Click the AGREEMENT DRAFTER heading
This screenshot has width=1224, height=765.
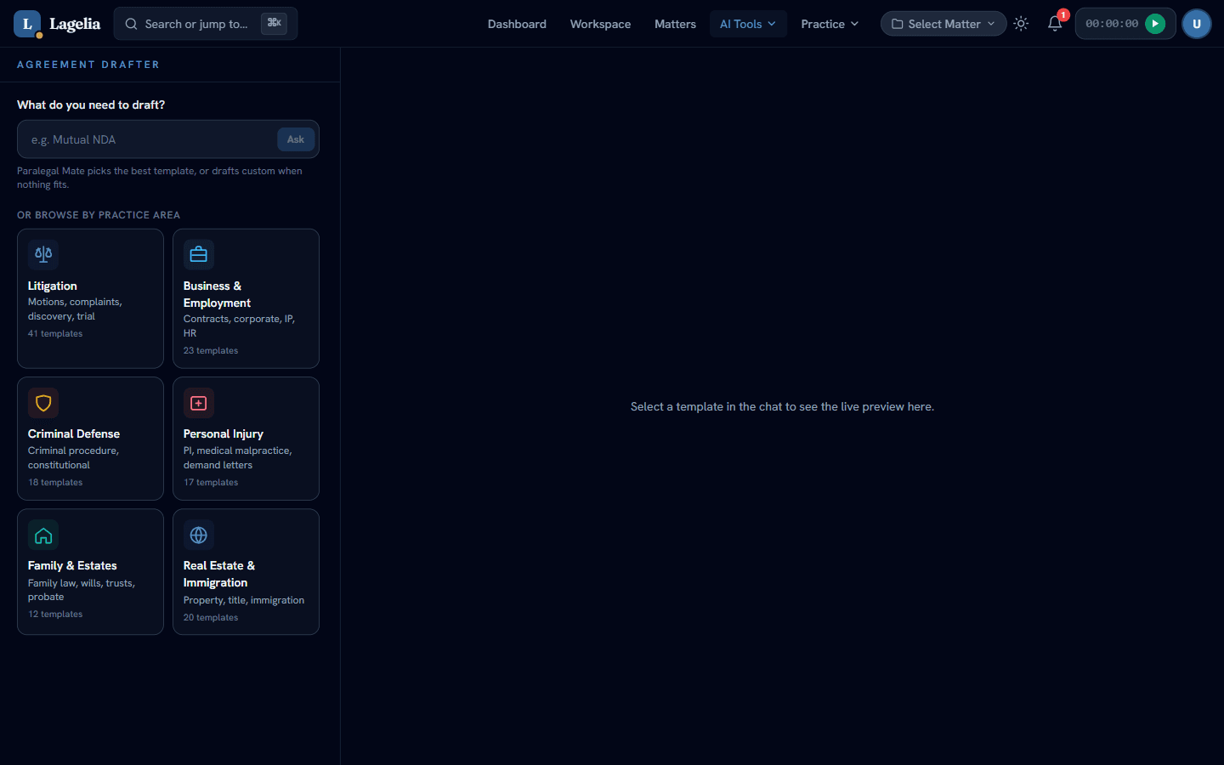(88, 65)
